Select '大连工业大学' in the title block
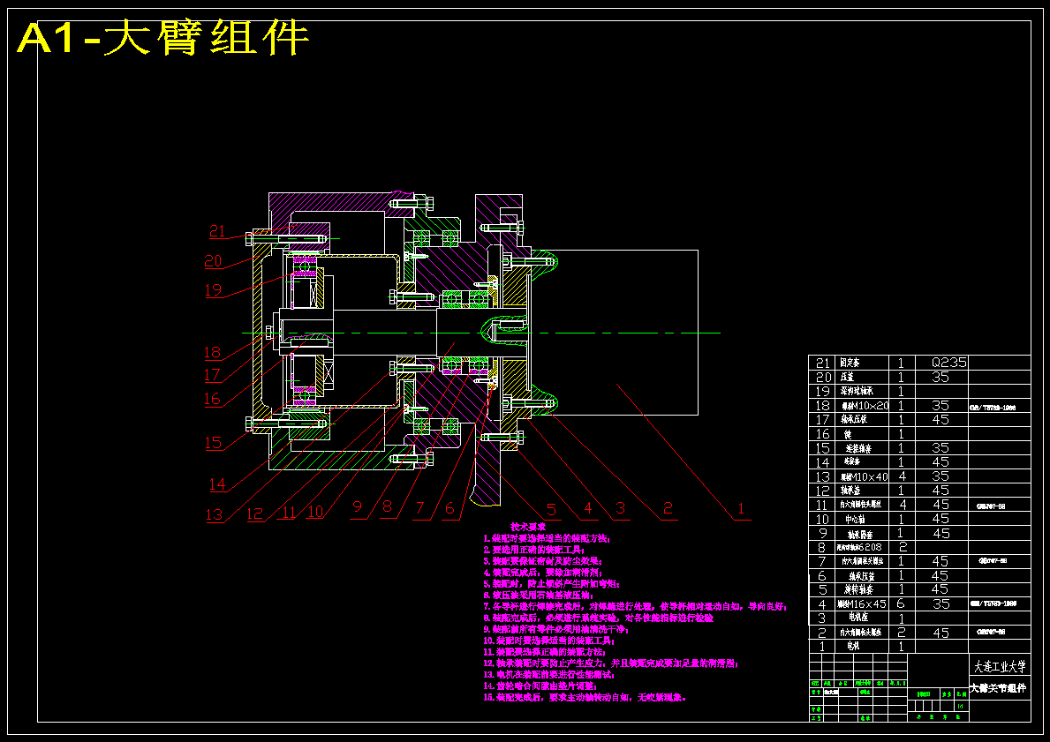Screen dimensions: 1050x742 point(999,667)
